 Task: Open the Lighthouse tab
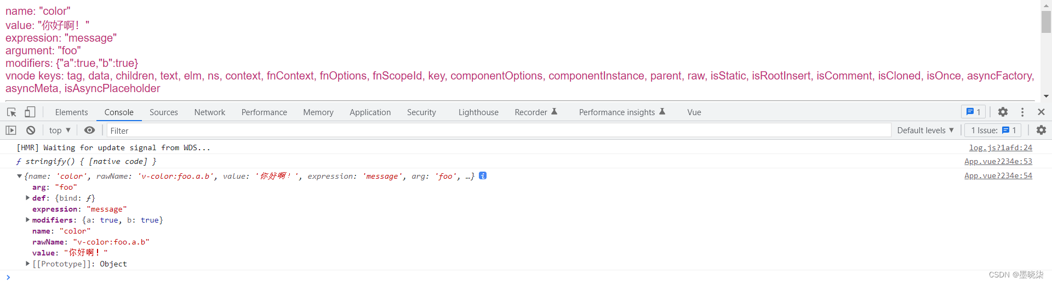point(478,112)
